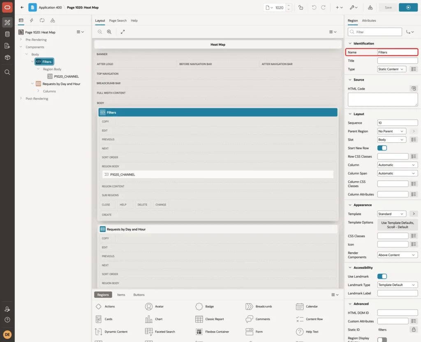
Task: Toggle the Region Display Selector switch
Action: [382, 340]
